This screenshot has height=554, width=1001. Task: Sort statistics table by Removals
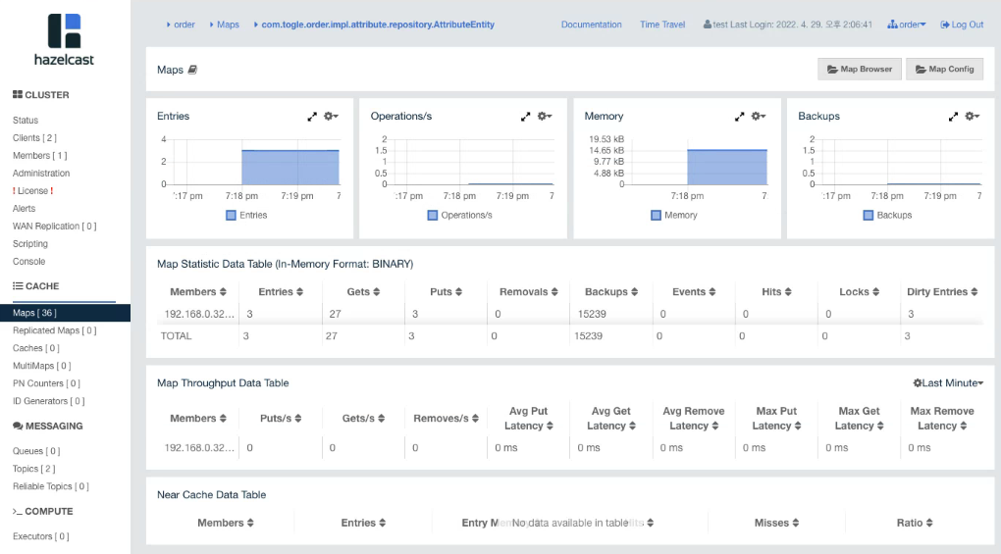pyautogui.click(x=529, y=292)
